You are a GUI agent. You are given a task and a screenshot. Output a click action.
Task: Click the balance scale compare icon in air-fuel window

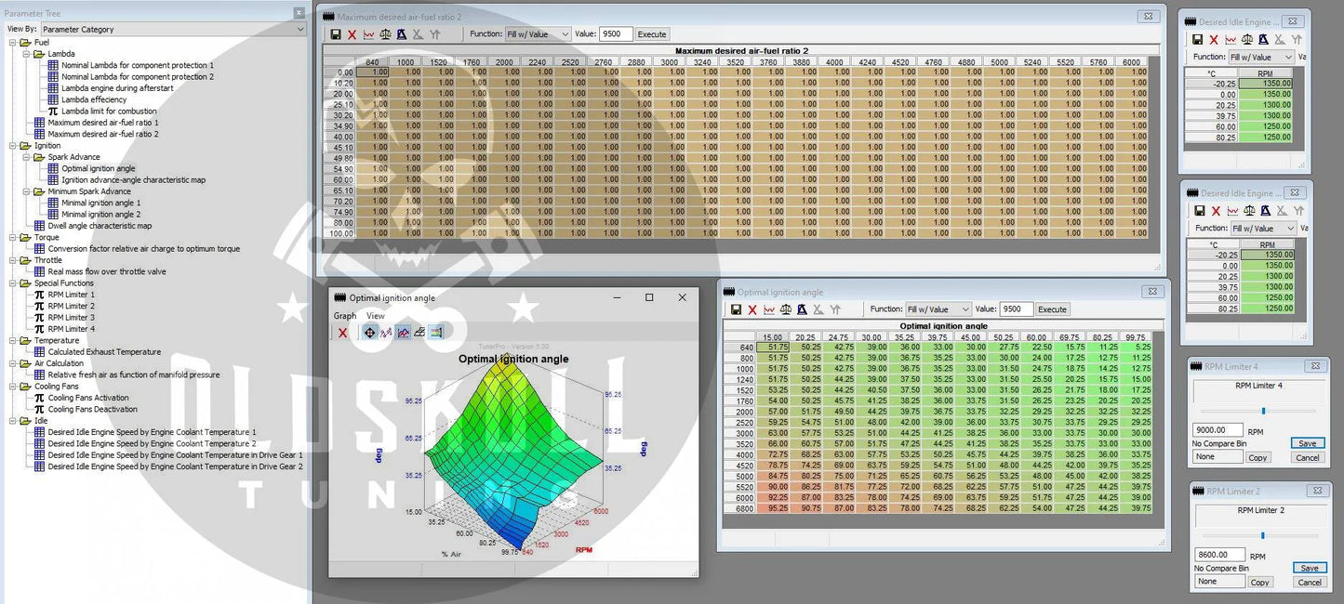pyautogui.click(x=385, y=34)
